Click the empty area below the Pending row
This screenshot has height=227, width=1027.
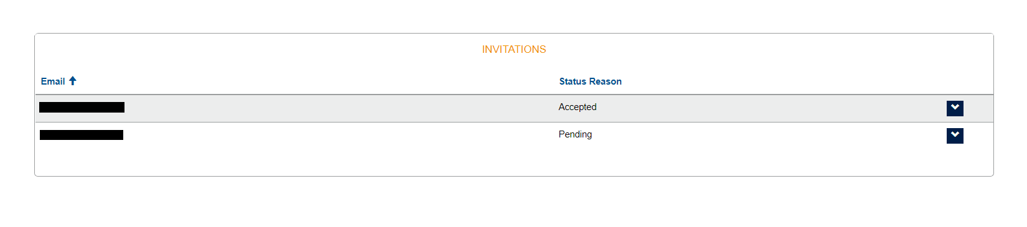pos(514,162)
